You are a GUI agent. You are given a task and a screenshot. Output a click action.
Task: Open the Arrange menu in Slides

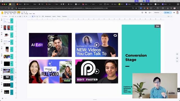pos(26,14)
